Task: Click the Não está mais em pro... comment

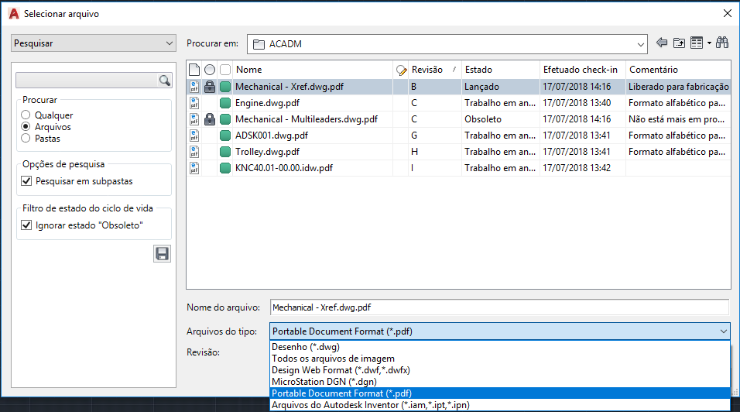Action: click(677, 119)
